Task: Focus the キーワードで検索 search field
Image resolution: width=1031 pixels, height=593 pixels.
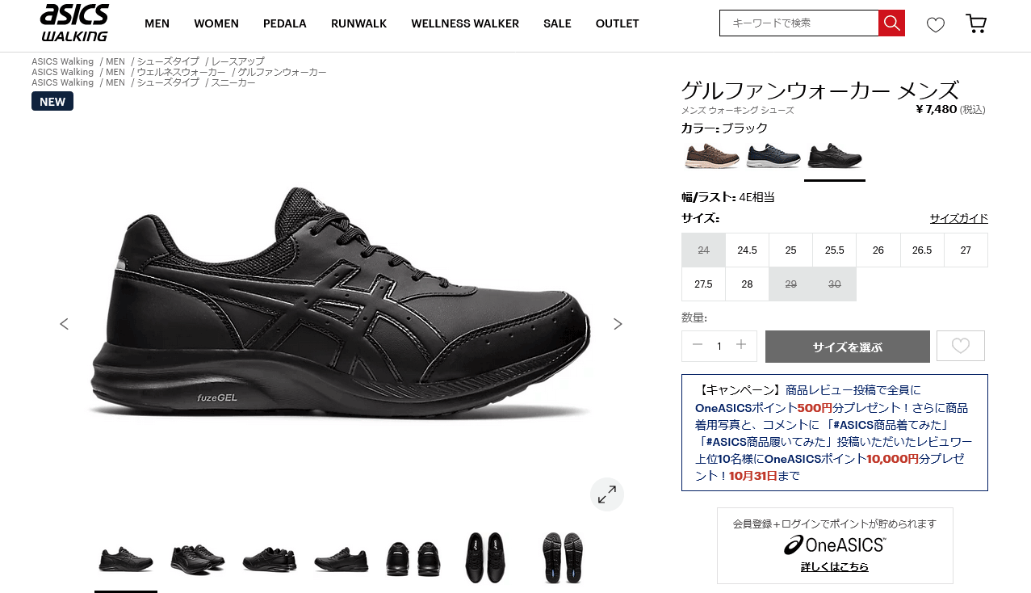Action: click(798, 23)
